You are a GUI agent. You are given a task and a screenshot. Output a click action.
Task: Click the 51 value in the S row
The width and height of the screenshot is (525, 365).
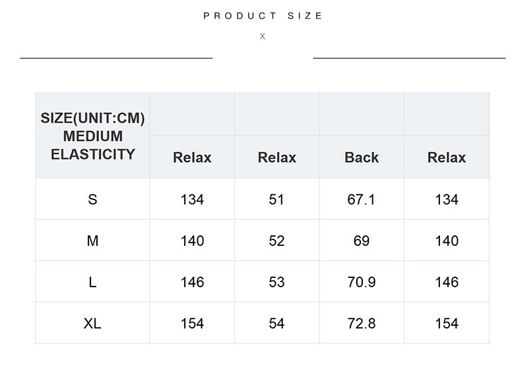(277, 199)
